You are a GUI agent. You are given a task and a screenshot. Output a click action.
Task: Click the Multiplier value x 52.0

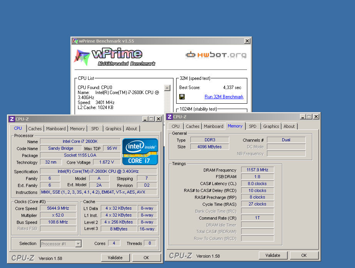pos(58,215)
